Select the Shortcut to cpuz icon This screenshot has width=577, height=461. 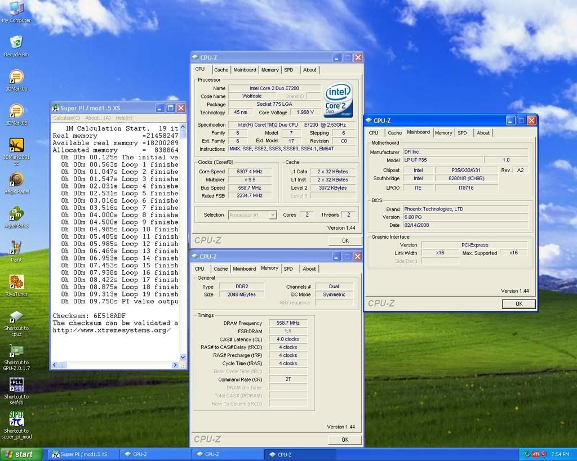pos(16,323)
